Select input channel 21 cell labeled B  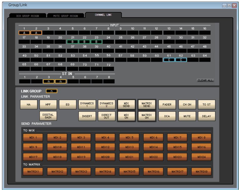(x=72, y=42)
